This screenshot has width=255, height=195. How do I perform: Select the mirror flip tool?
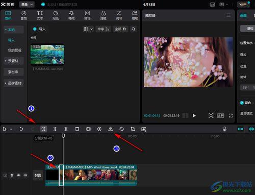point(111,129)
